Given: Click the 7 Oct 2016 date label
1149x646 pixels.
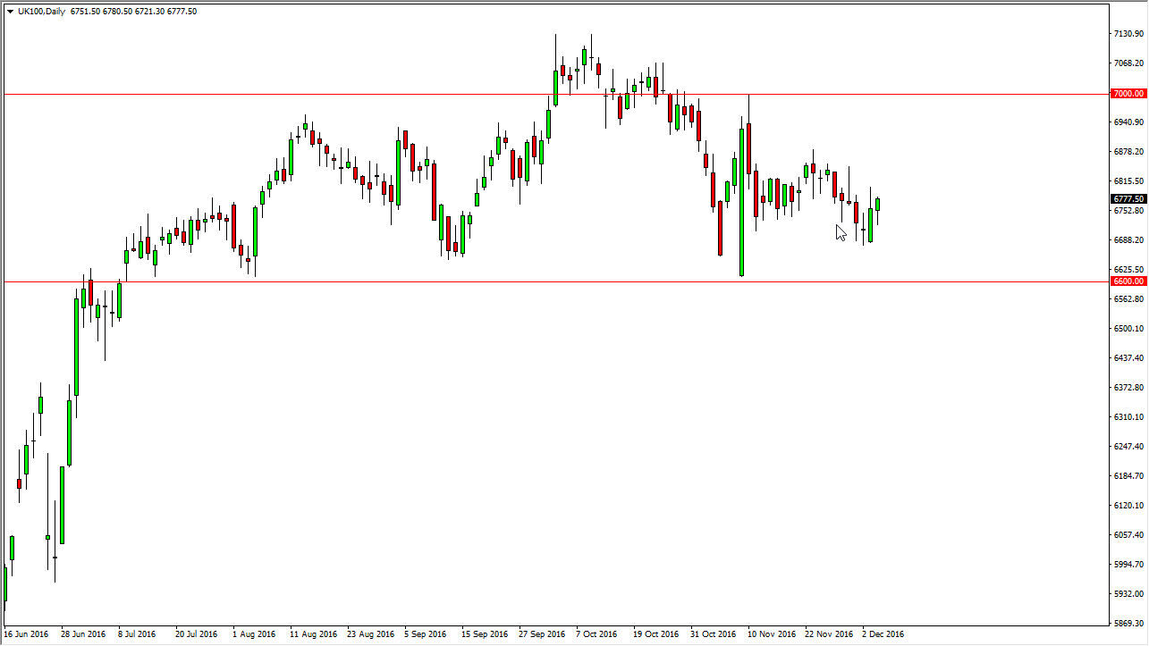Looking at the screenshot, I should pyautogui.click(x=596, y=634).
